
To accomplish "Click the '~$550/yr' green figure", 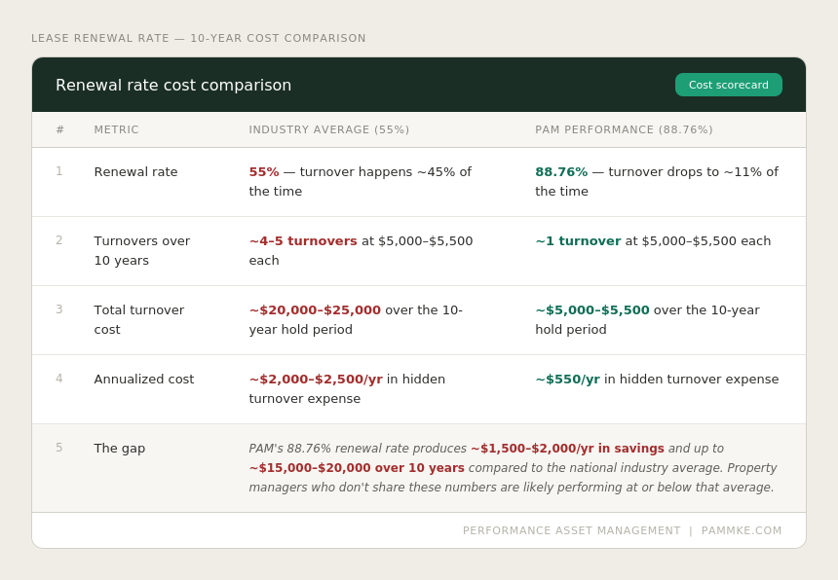I will coord(567,380).
